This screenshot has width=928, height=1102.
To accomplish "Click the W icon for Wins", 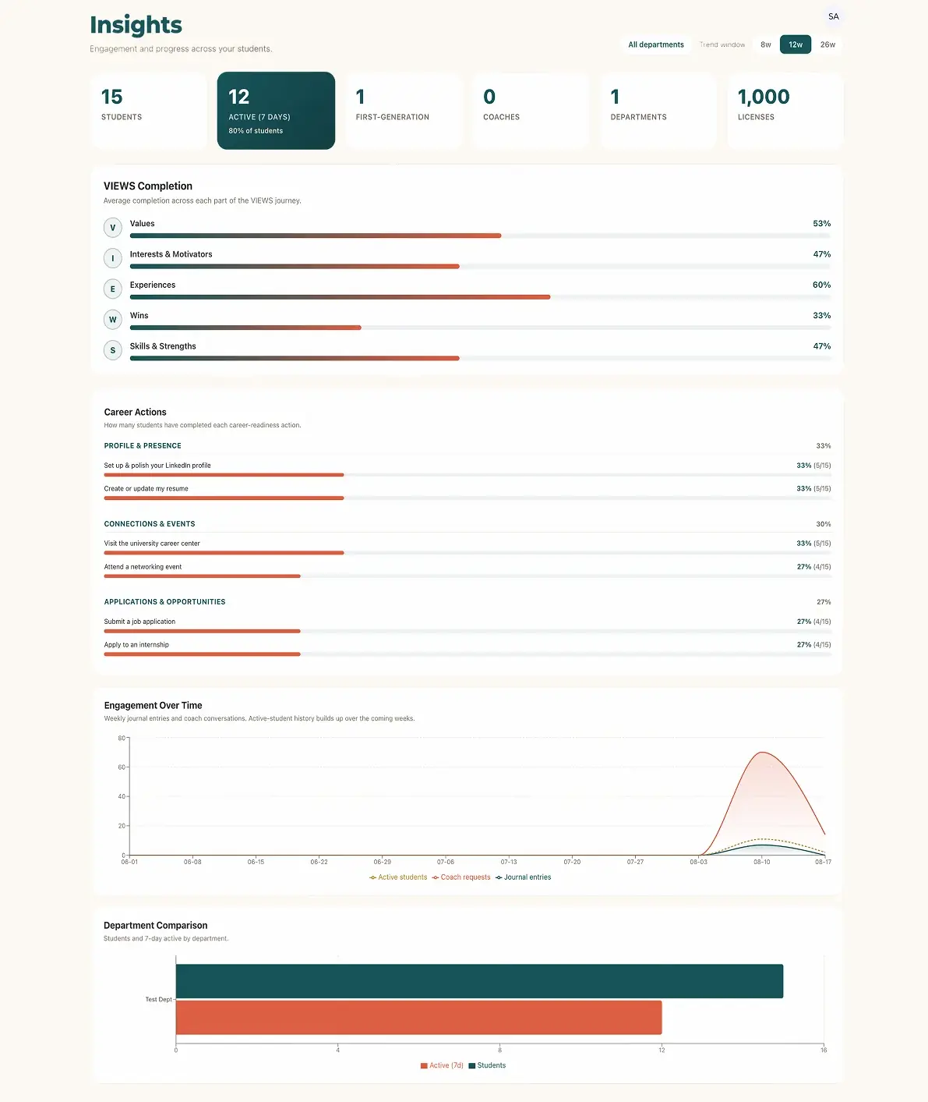I will coord(113,320).
